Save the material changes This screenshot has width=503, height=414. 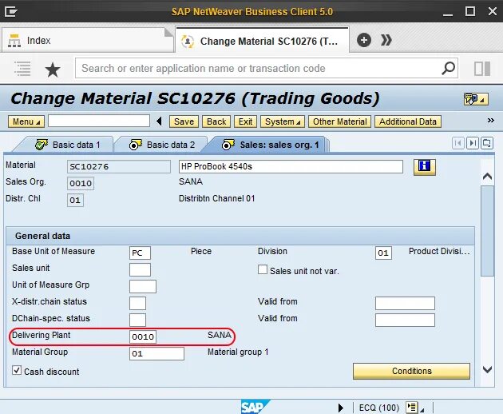[184, 121]
